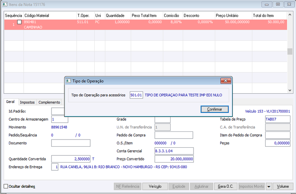
Task: Edit the Quantidade Convertida 2,500000 field
Action: pyautogui.click(x=71, y=159)
